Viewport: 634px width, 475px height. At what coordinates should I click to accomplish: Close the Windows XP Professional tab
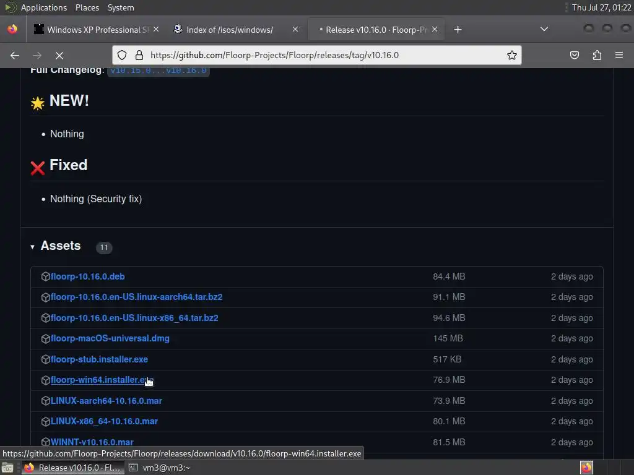156,29
